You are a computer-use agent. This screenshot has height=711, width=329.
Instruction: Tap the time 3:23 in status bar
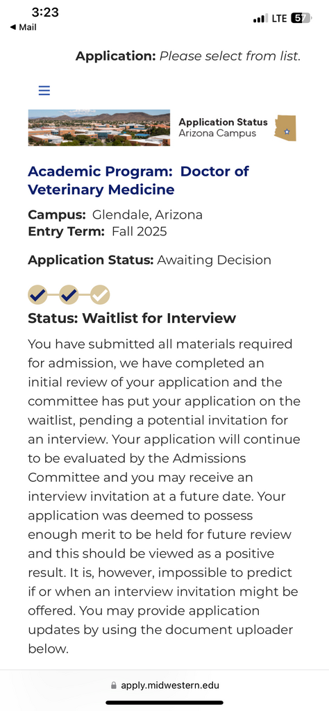(x=45, y=12)
